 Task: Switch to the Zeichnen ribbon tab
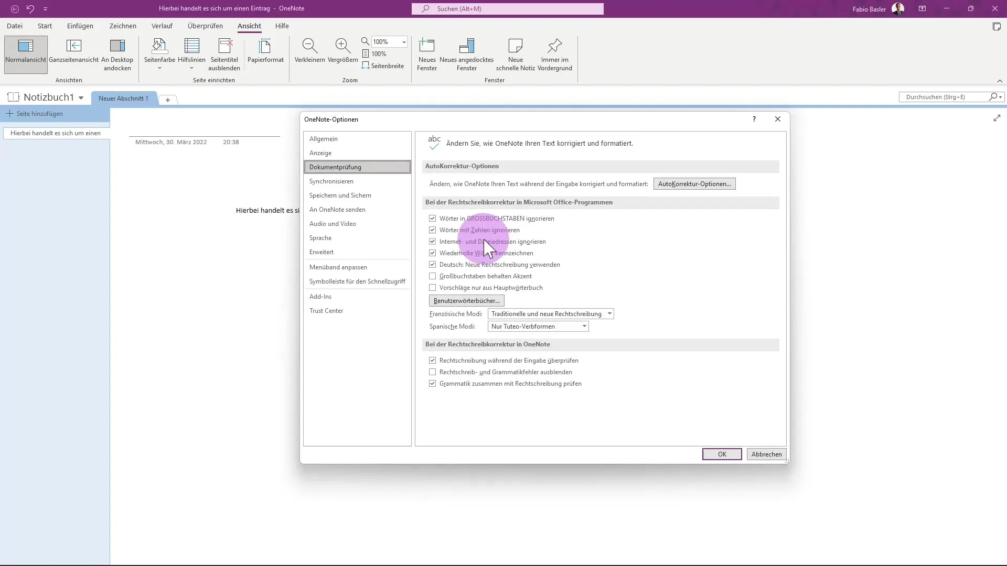point(123,26)
